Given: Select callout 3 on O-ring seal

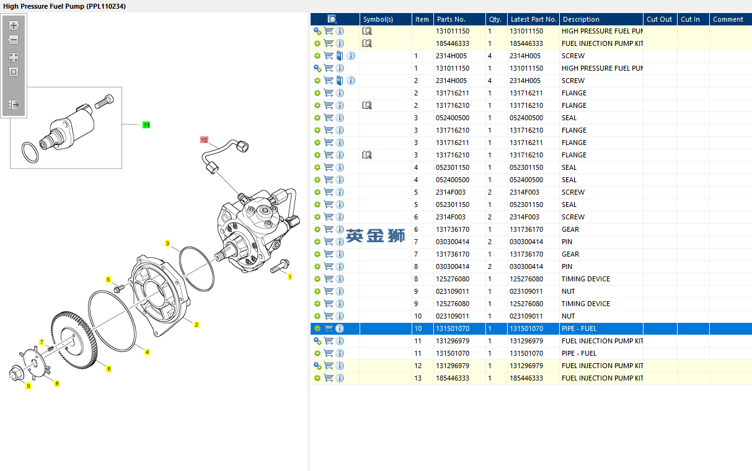Looking at the screenshot, I should point(167,244).
